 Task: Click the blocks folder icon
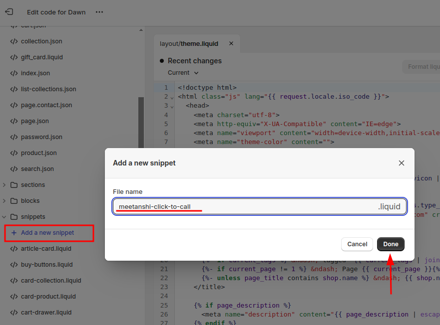pyautogui.click(x=14, y=201)
